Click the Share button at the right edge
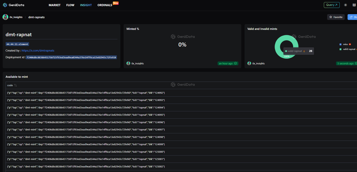This screenshot has height=172, width=357. coord(352,17)
